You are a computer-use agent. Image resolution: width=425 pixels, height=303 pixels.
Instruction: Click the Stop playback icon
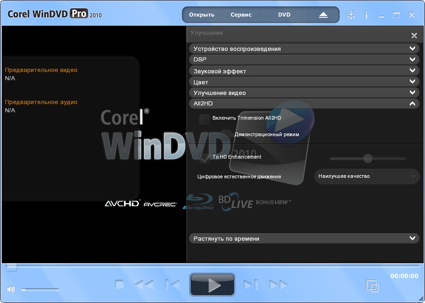(x=119, y=285)
